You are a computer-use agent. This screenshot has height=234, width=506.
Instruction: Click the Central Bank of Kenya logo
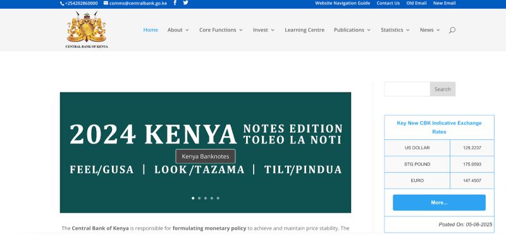click(87, 30)
